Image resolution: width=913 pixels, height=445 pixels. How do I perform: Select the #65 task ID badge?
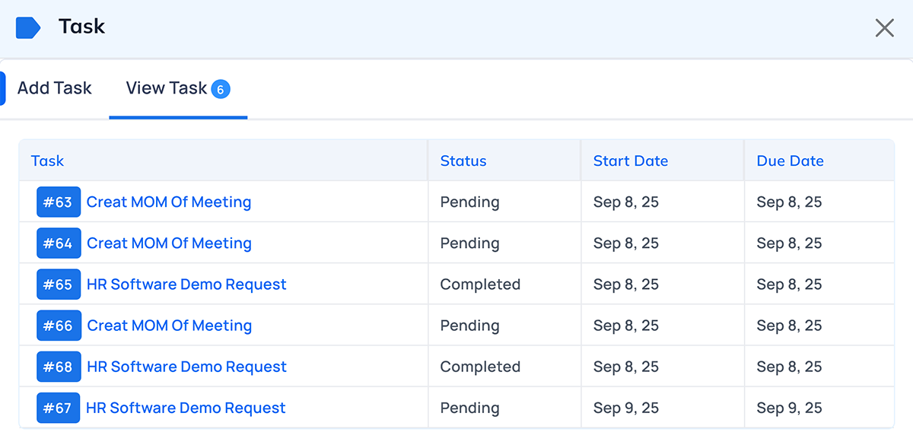59,284
